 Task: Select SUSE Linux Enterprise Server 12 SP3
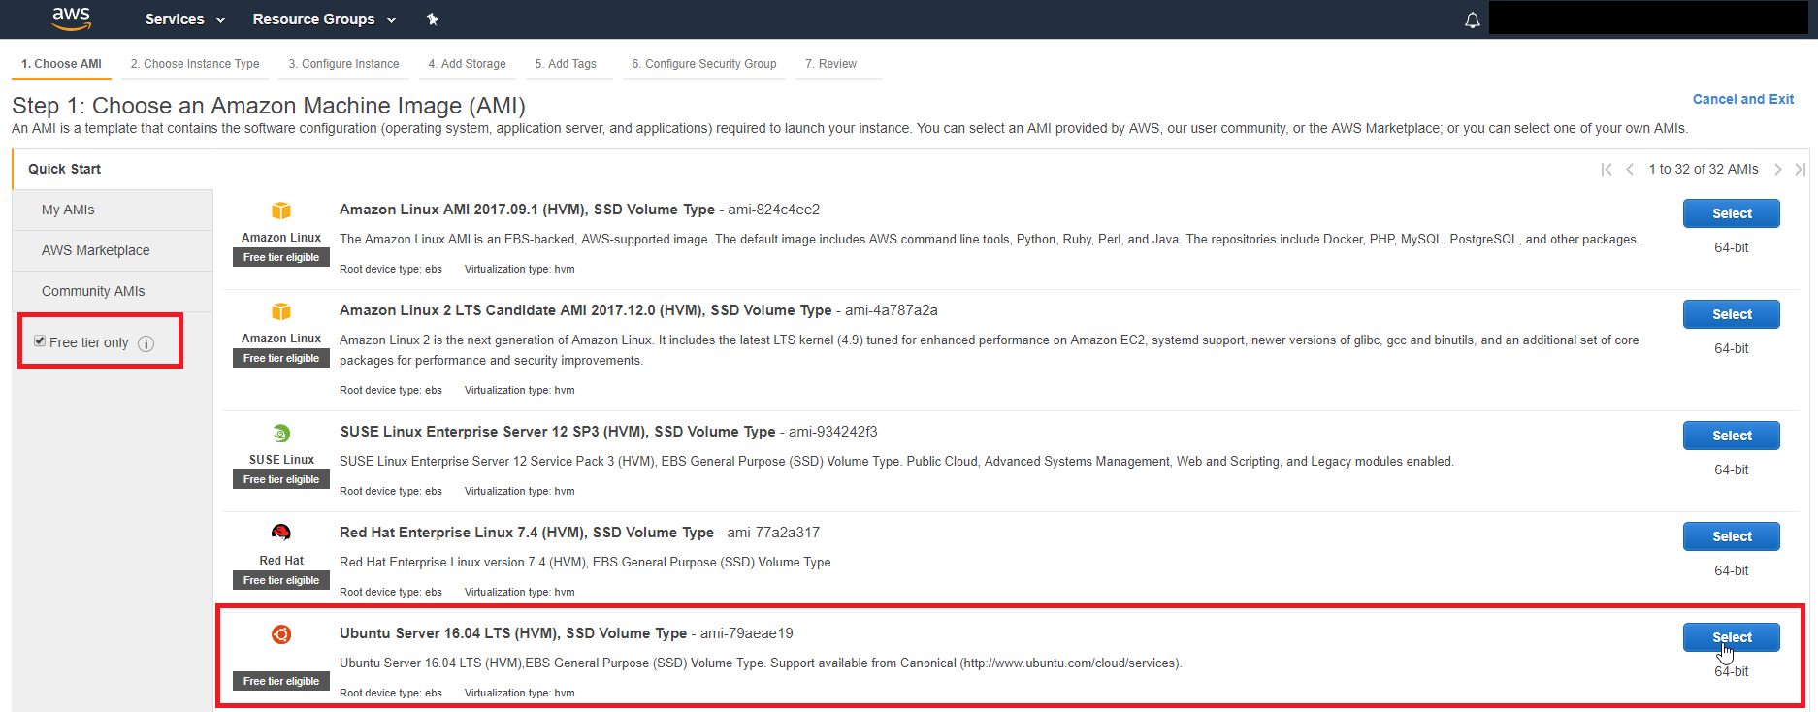1731,436
